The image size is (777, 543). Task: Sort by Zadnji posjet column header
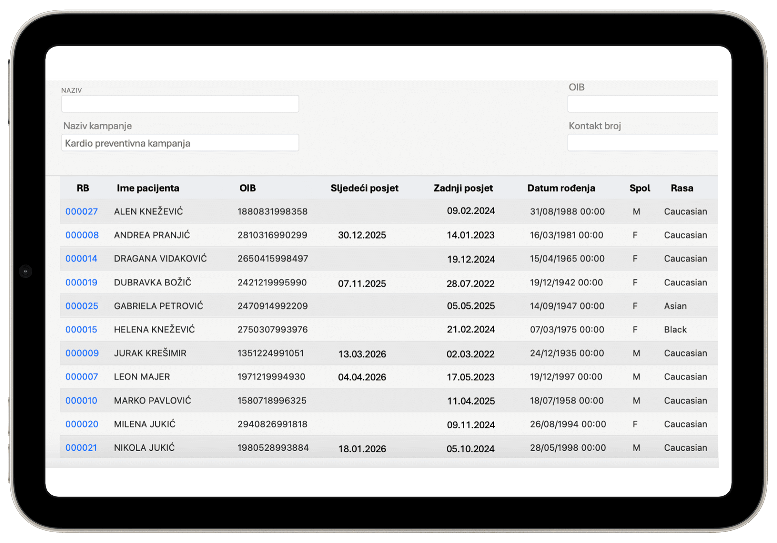463,188
